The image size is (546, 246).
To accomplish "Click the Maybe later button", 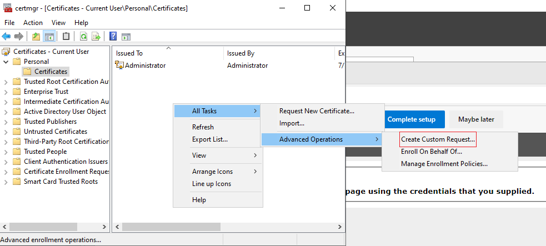I will coord(476,119).
